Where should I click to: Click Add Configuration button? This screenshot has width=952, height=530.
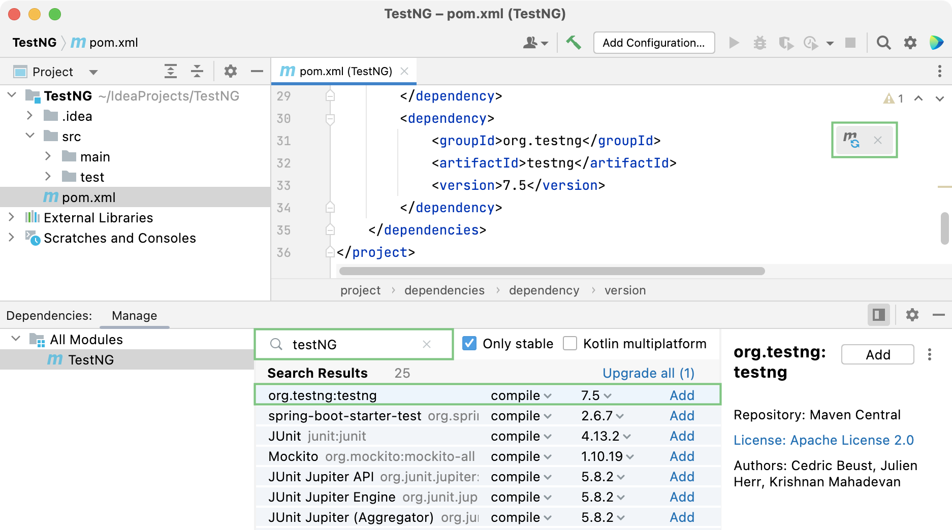(x=654, y=43)
